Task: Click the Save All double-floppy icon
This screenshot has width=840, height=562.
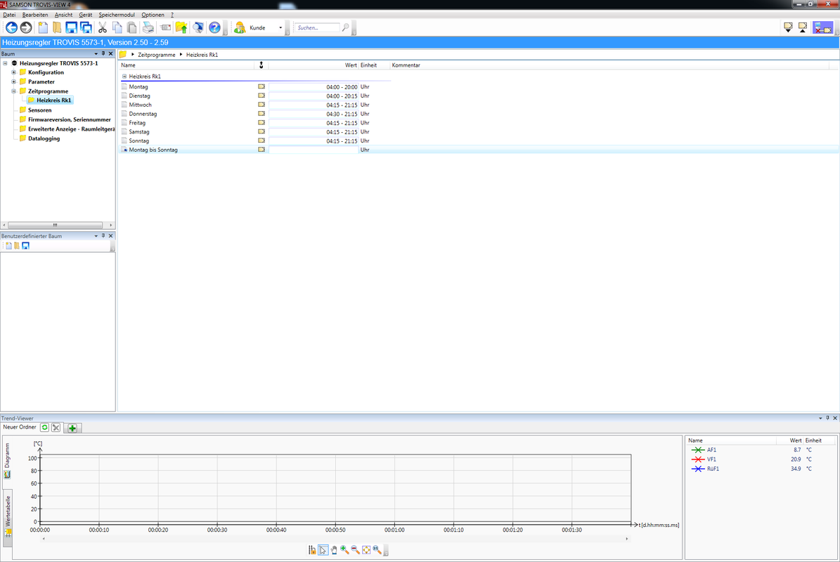Action: pos(86,27)
